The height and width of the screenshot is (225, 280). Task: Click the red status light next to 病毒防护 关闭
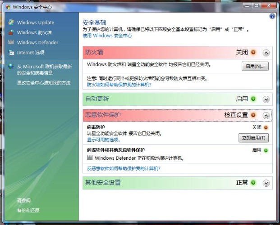[266, 127]
